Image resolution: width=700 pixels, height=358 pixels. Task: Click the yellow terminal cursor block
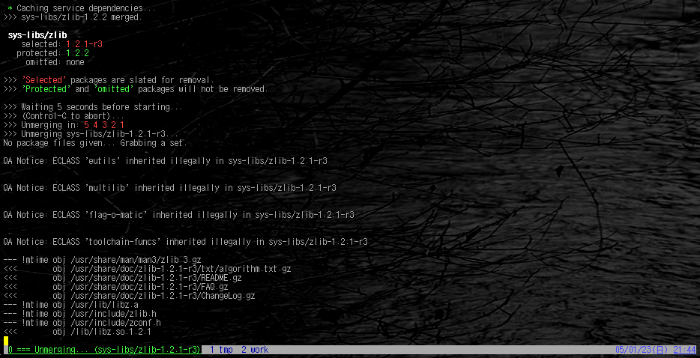(x=6, y=341)
